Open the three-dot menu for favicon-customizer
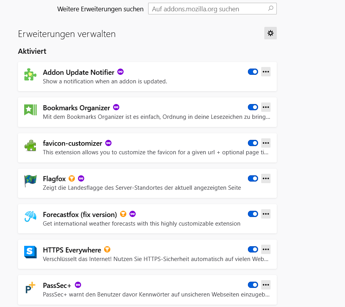 pos(266,143)
